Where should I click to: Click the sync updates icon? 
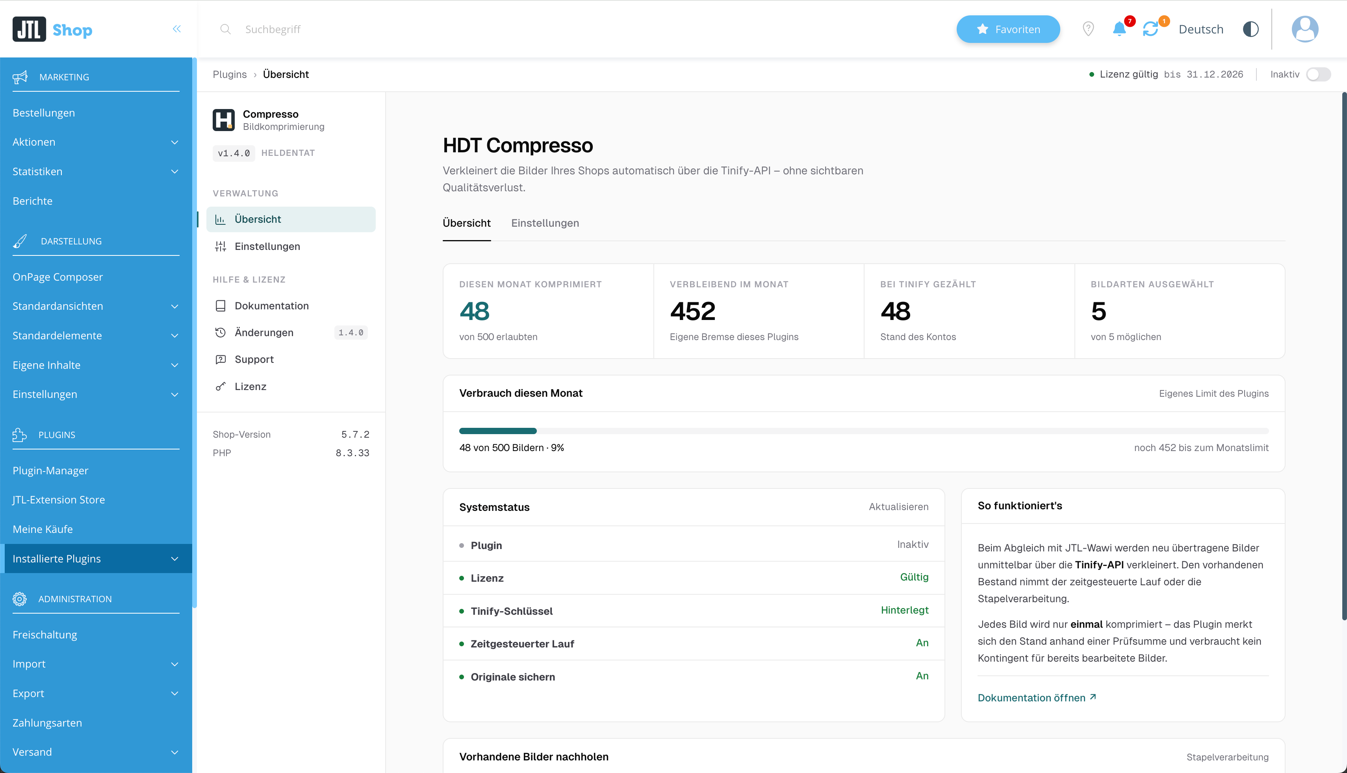pyautogui.click(x=1150, y=29)
